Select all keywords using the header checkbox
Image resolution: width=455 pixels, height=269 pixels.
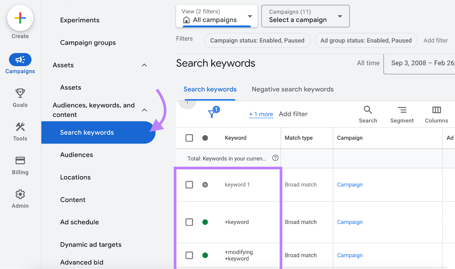tap(189, 138)
